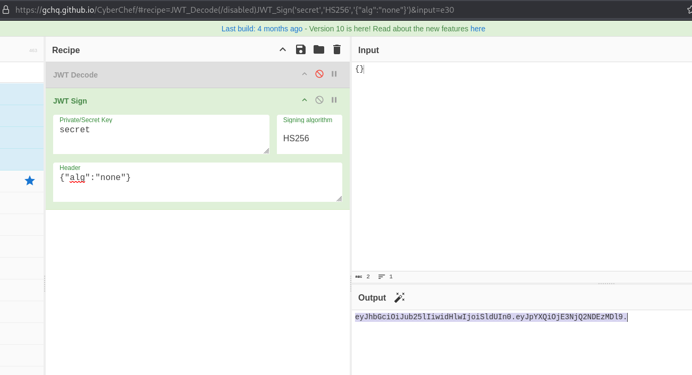Image resolution: width=692 pixels, height=375 pixels.
Task: Set a breakpoint on JWT Sign
Action: [334, 100]
